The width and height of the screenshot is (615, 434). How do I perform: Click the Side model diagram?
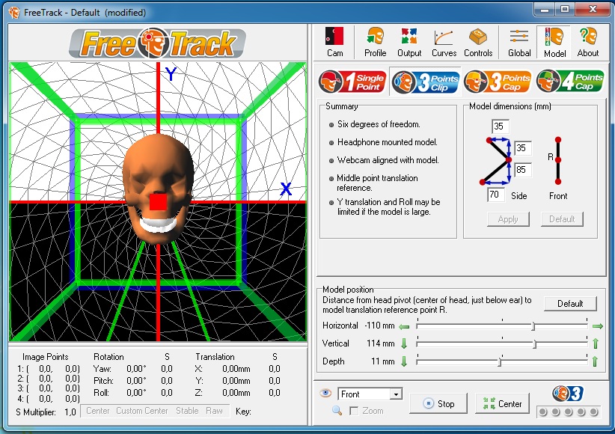pos(495,161)
